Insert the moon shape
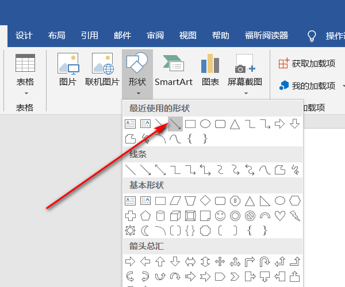 pos(145,231)
